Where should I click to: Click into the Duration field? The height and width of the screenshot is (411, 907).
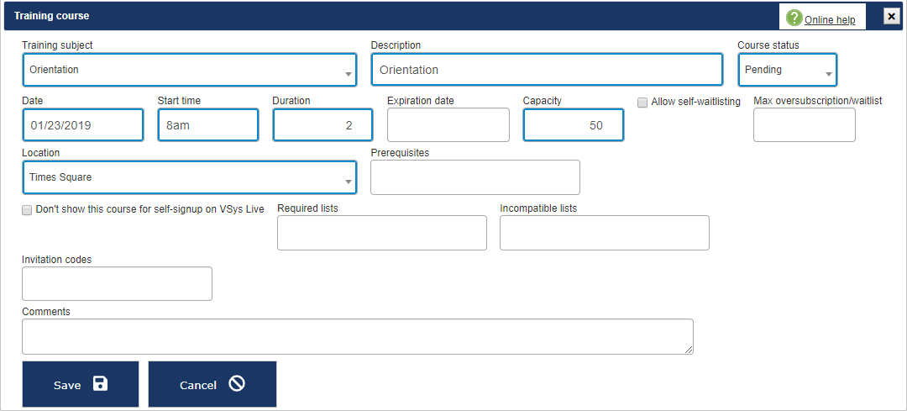click(x=322, y=125)
